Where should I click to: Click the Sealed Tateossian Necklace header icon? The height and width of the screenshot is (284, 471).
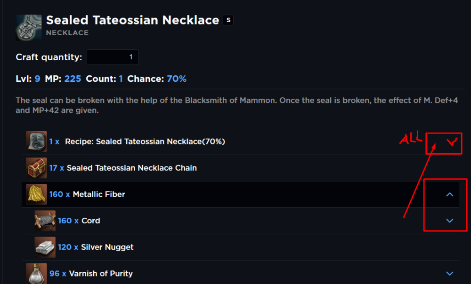(28, 27)
